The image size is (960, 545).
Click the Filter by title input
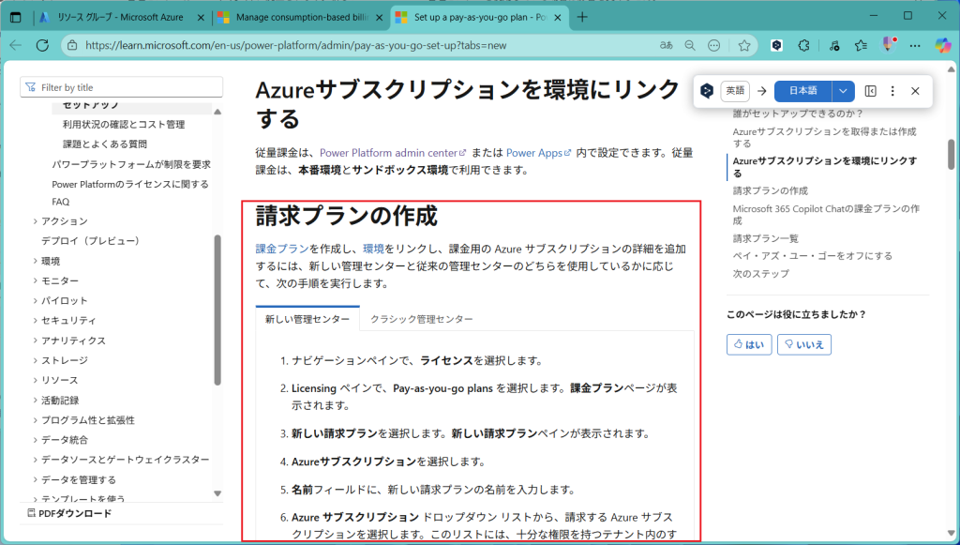[121, 87]
